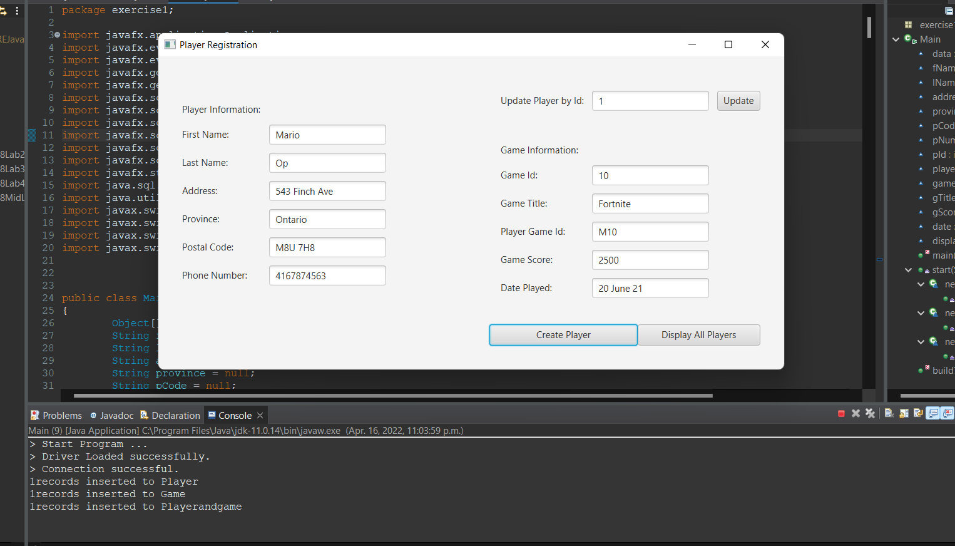Collapse the Main class in Outline
This screenshot has height=546, width=955.
pyautogui.click(x=896, y=39)
